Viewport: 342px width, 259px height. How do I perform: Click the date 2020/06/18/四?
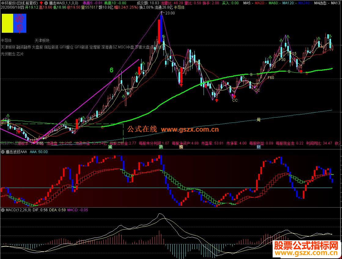pyautogui.click(x=12, y=7)
